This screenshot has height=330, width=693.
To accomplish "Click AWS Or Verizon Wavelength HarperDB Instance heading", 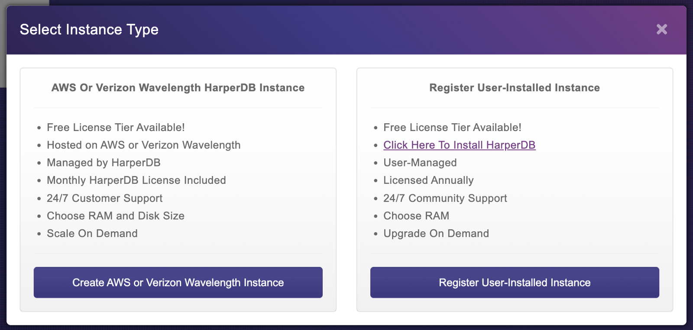I will tap(178, 88).
